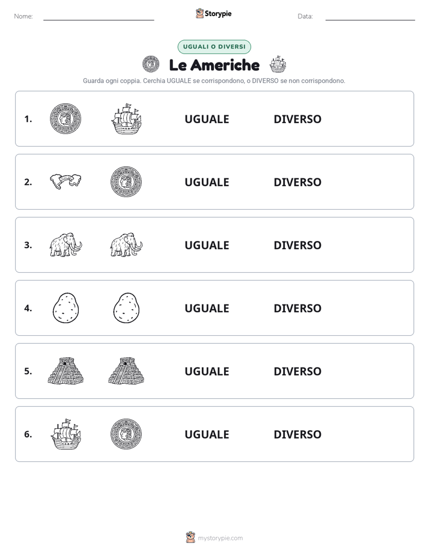Click the left mammoth in row 3
Image resolution: width=429 pixels, height=555 pixels.
click(65, 244)
